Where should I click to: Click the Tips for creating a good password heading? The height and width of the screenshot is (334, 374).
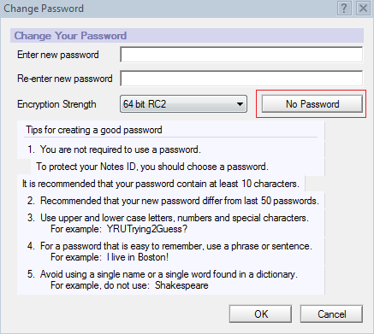(x=94, y=130)
